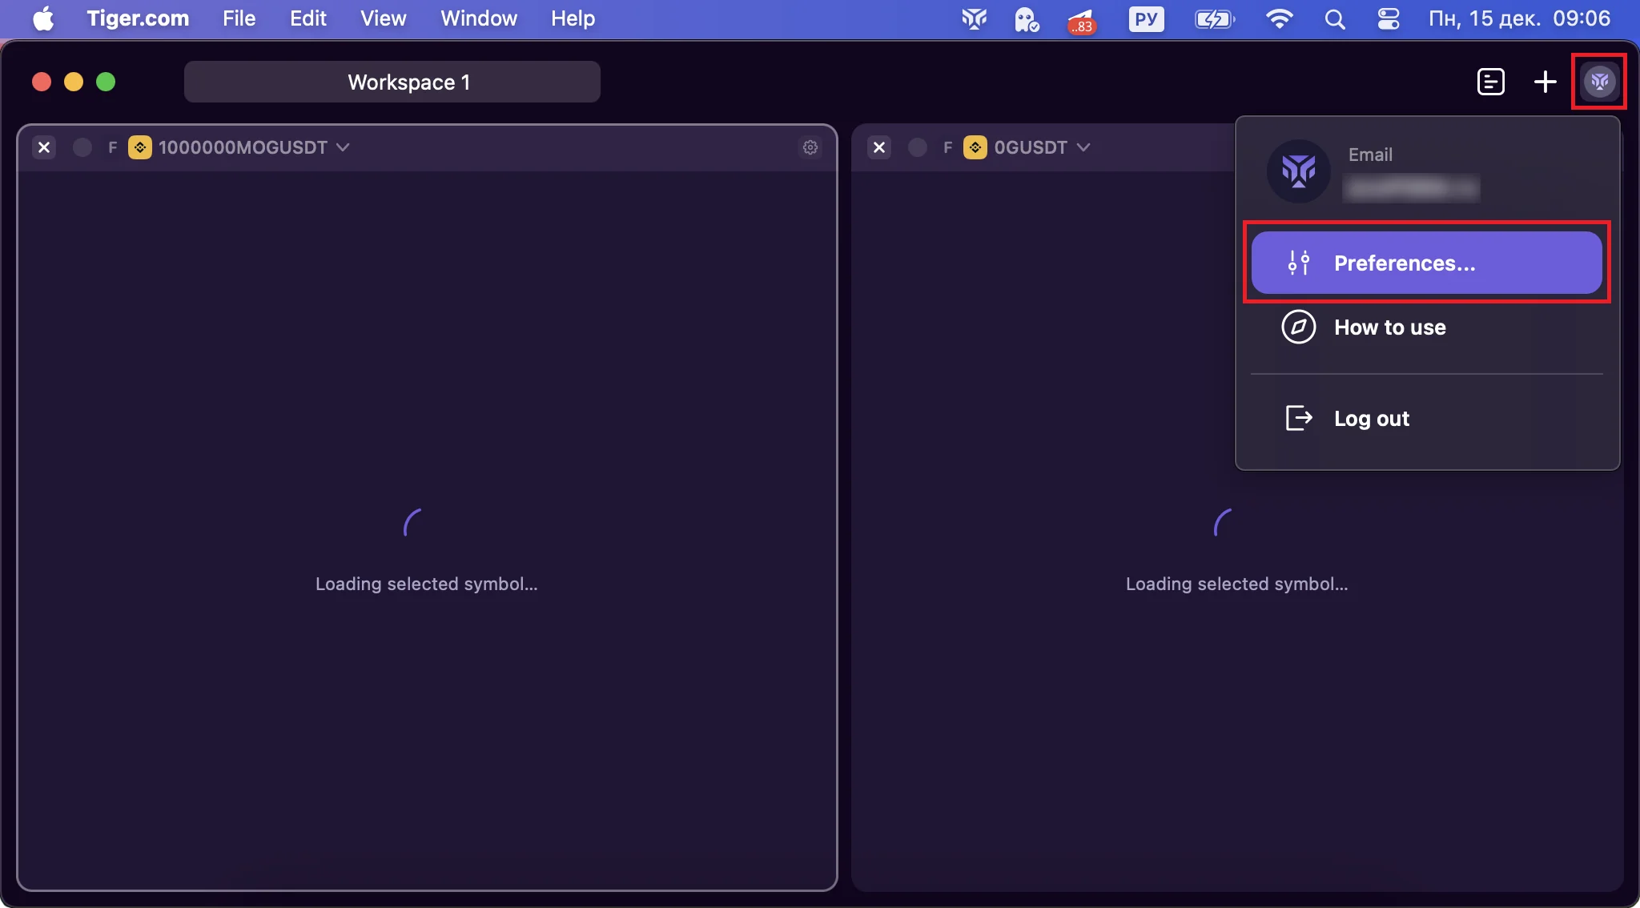Screen dimensions: 1640x908
Task: Click the profile avatar icon top right
Action: point(1599,82)
